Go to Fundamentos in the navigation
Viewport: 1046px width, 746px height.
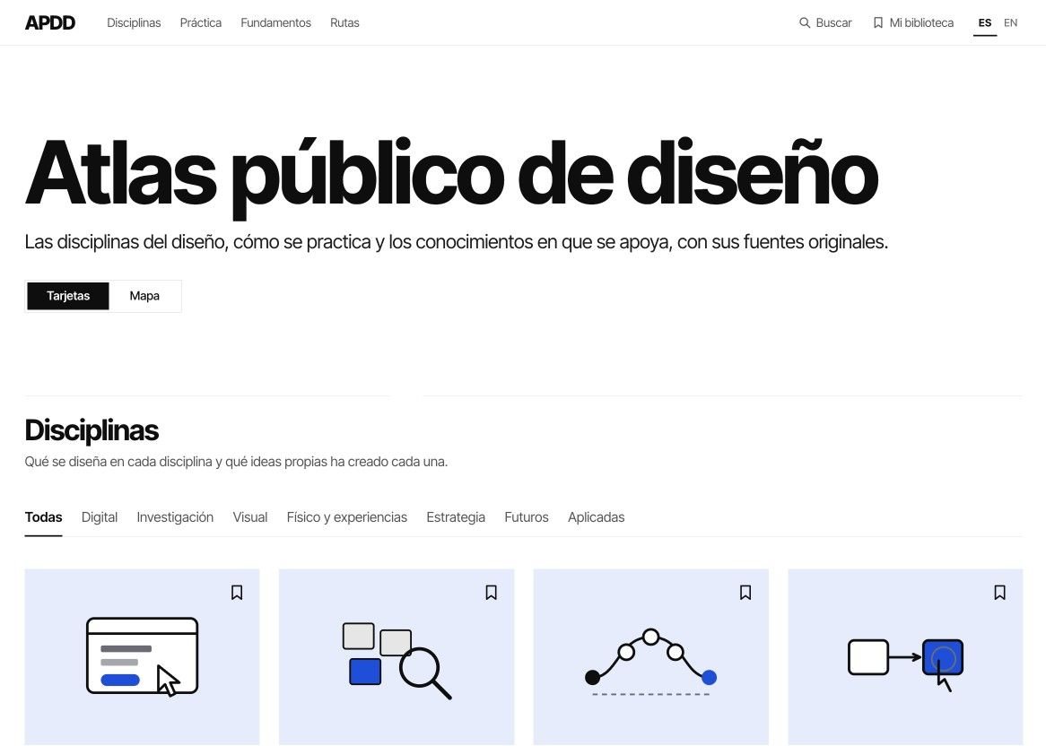[275, 22]
